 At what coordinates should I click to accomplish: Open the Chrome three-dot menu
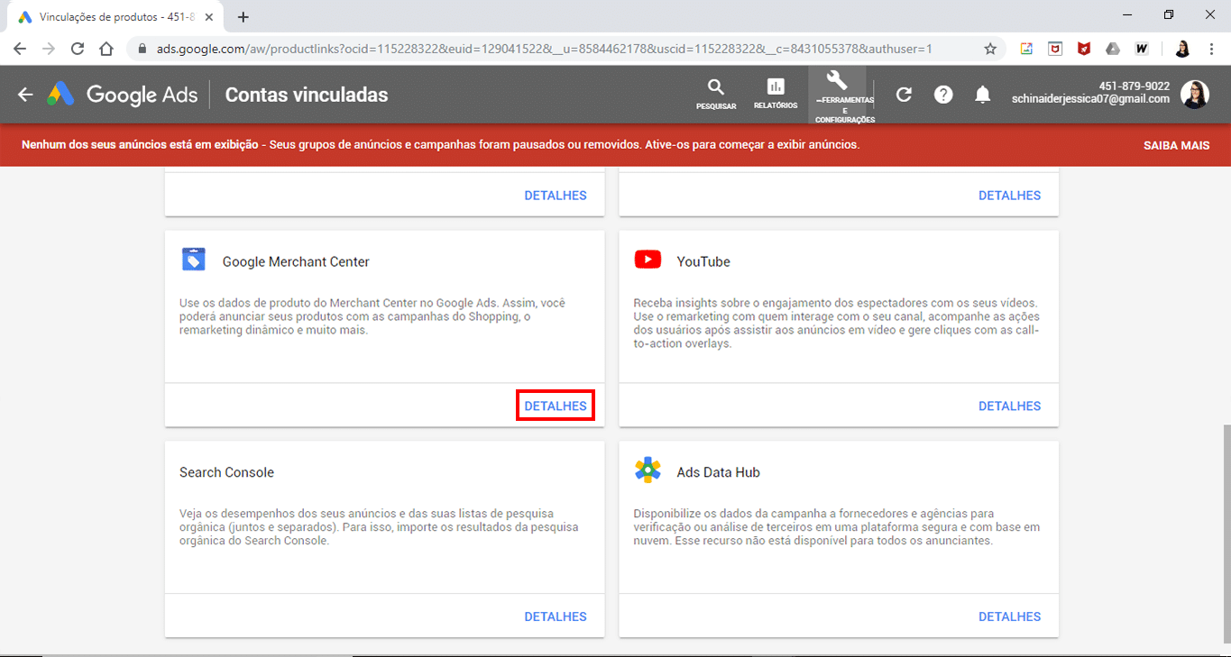(x=1211, y=49)
